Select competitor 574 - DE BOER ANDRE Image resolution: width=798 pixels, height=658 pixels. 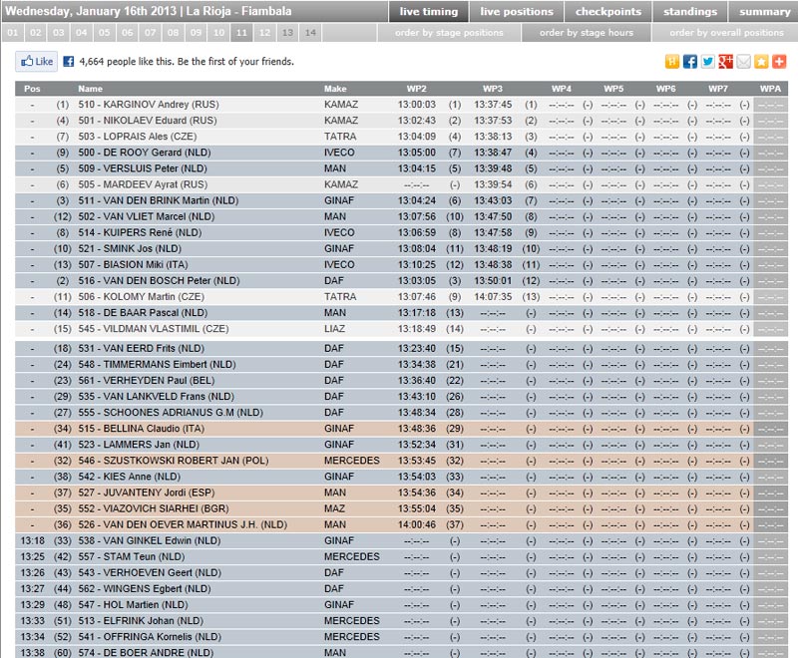tap(146, 652)
